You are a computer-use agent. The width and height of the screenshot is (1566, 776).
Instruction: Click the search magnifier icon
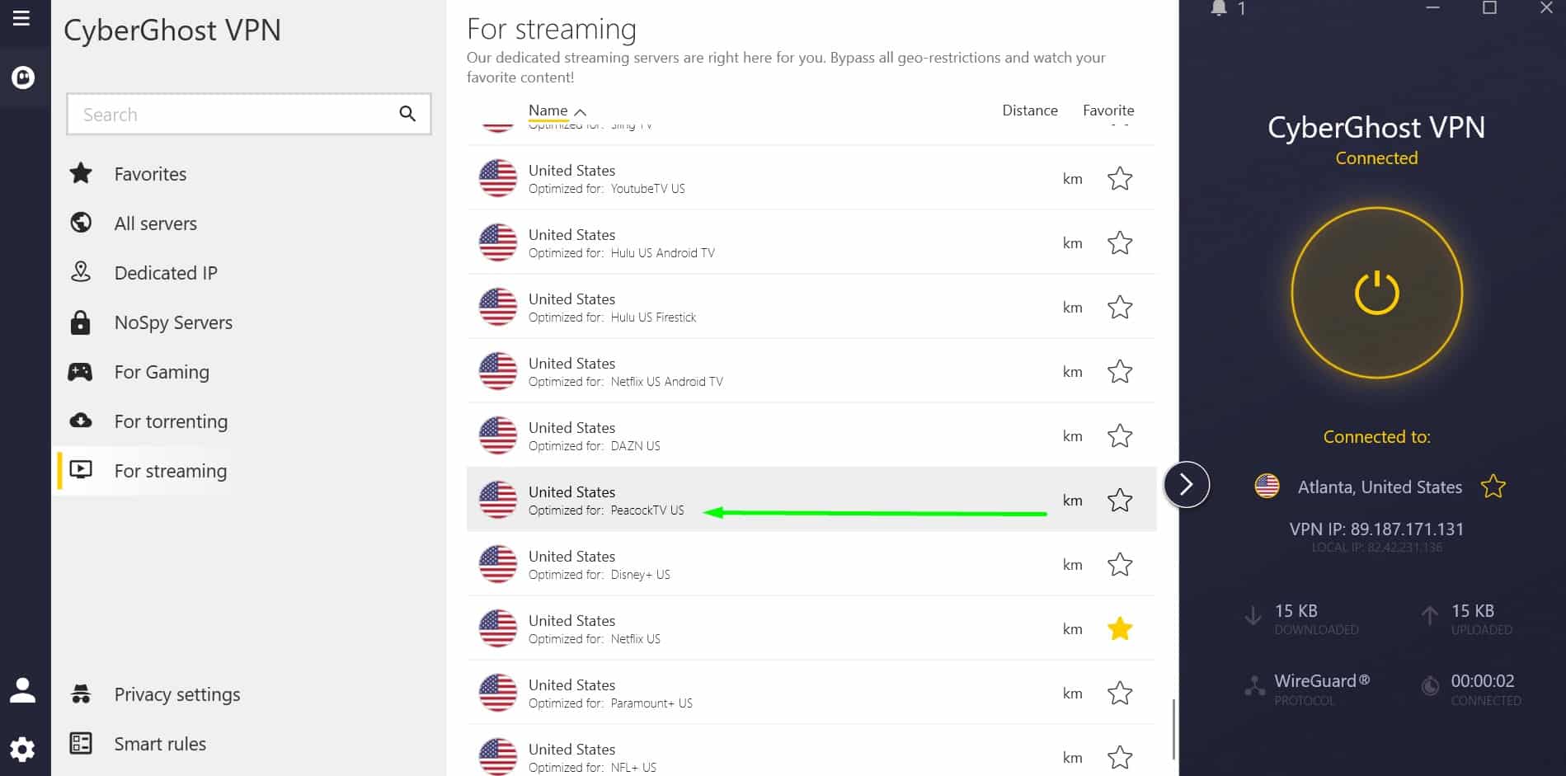click(407, 114)
